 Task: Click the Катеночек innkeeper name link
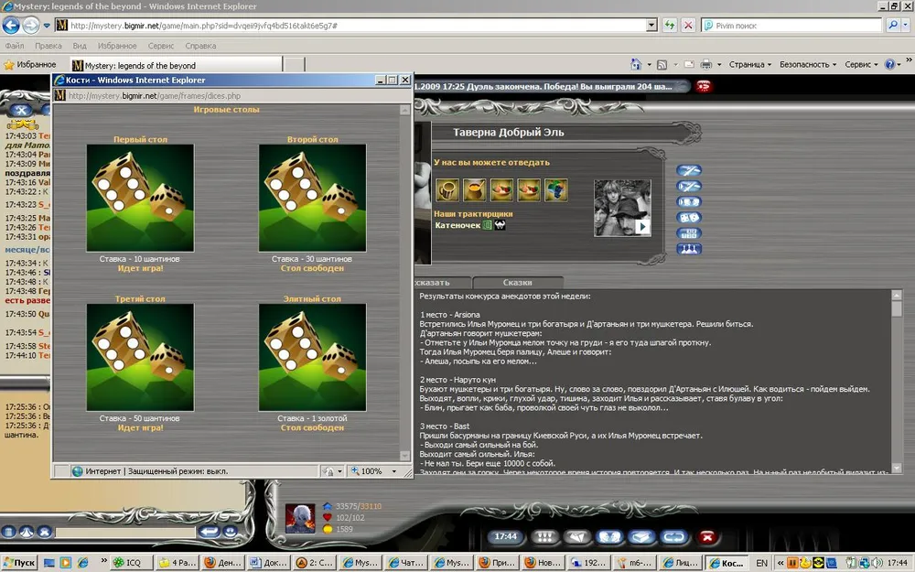click(x=457, y=225)
